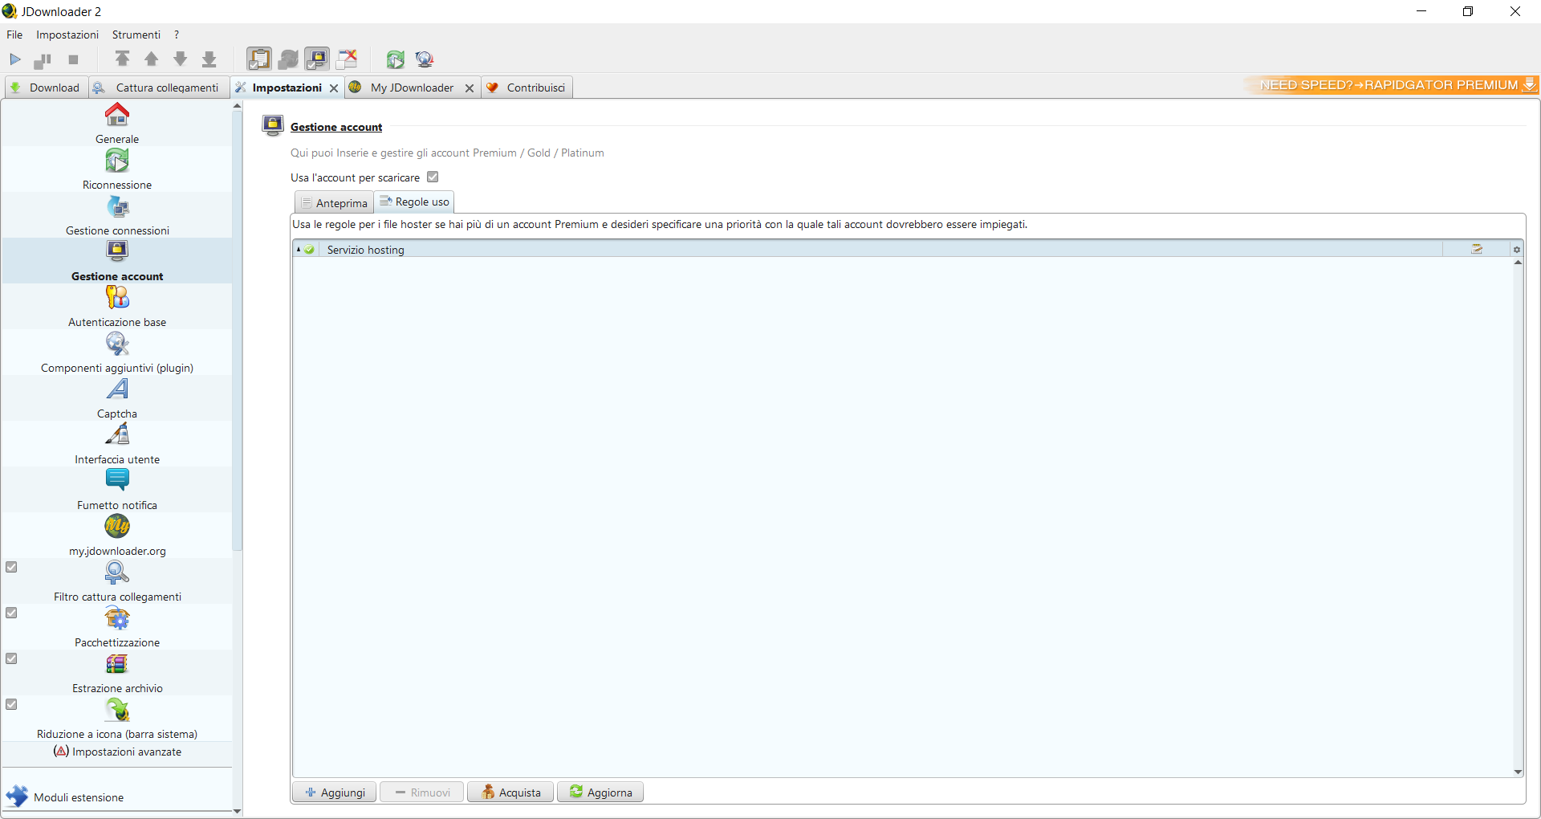Toggle clipboard monitoring toolbar icon
The width and height of the screenshot is (1541, 819).
point(259,59)
